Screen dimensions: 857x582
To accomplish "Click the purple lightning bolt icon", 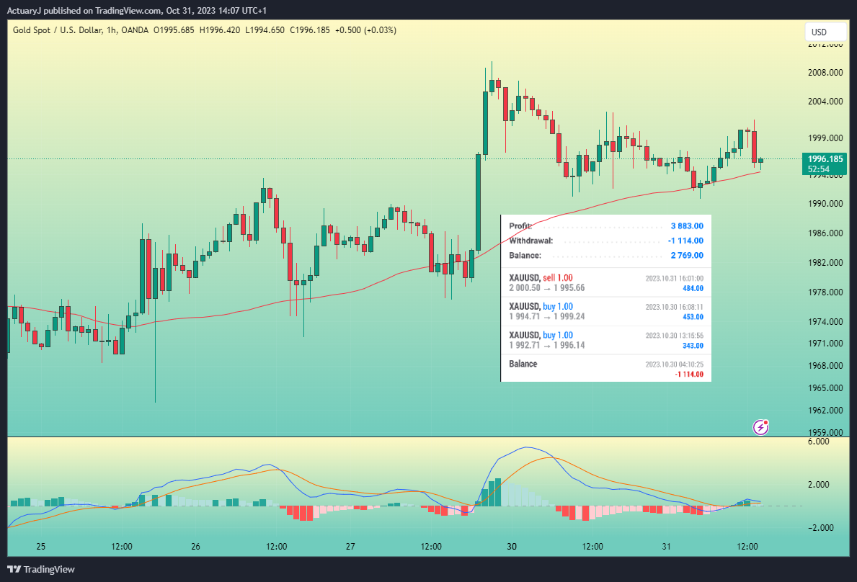I will coord(761,427).
